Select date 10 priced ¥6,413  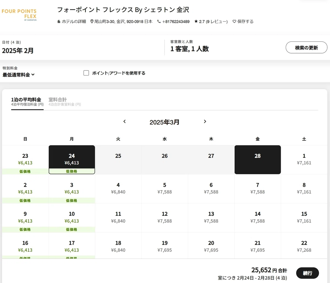tap(72, 218)
